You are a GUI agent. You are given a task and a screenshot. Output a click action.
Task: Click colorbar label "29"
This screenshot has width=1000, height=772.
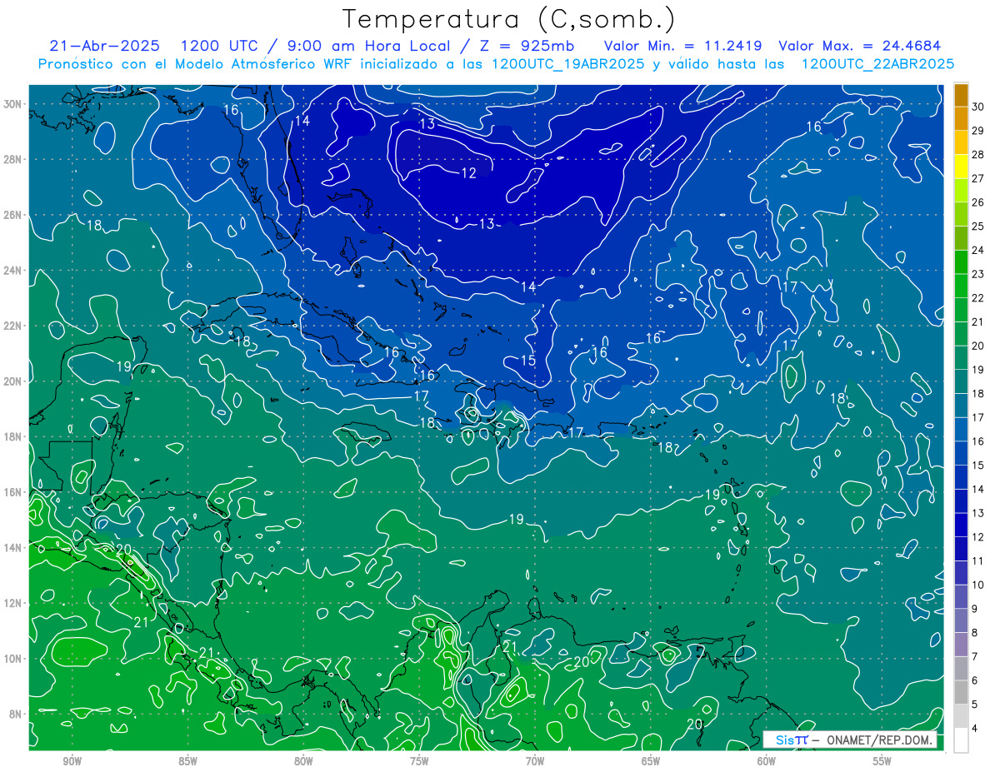(978, 130)
